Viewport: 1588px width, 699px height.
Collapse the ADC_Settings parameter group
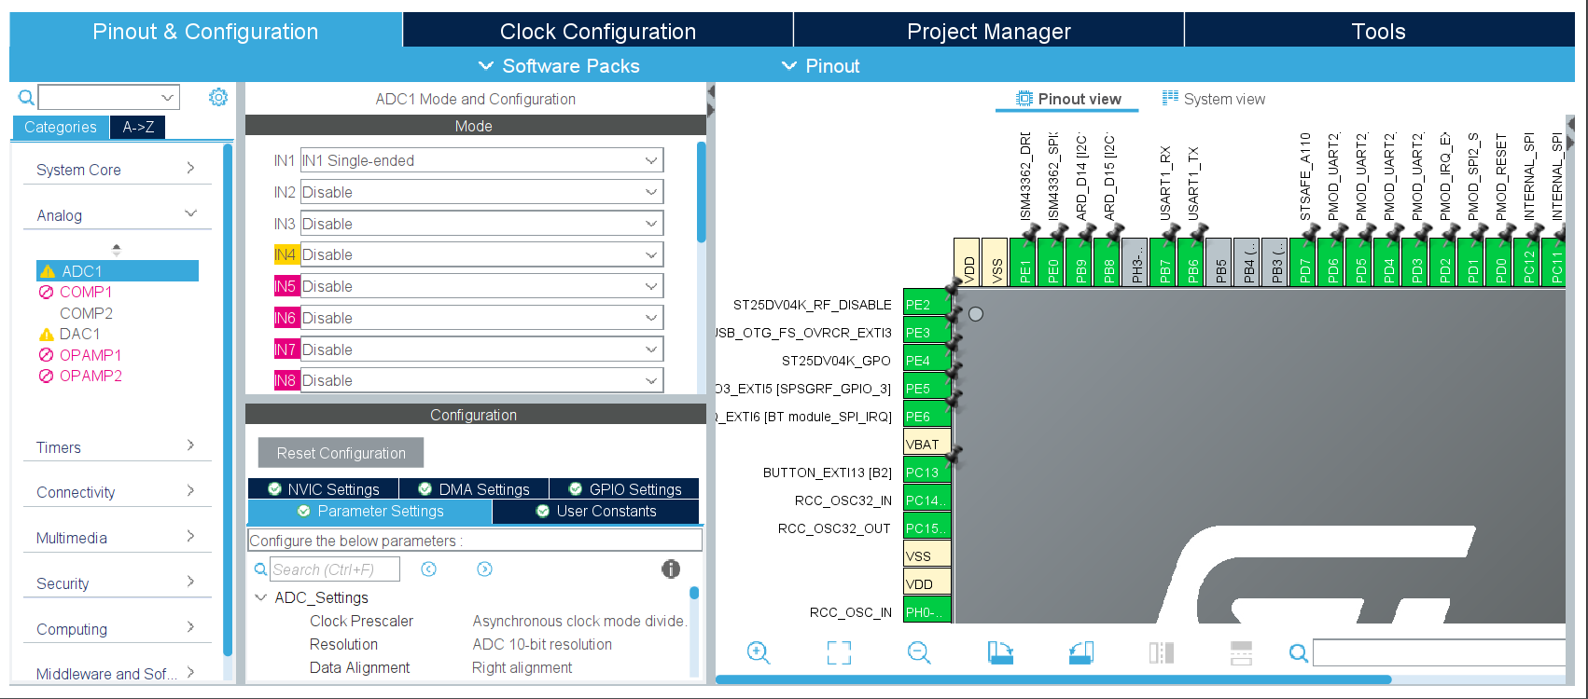(262, 597)
